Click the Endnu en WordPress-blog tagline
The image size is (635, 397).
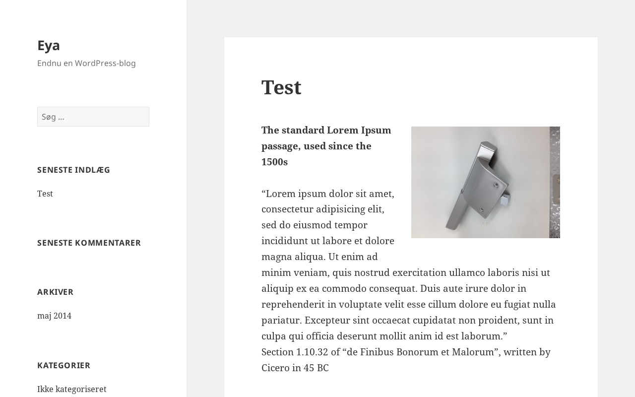click(86, 63)
